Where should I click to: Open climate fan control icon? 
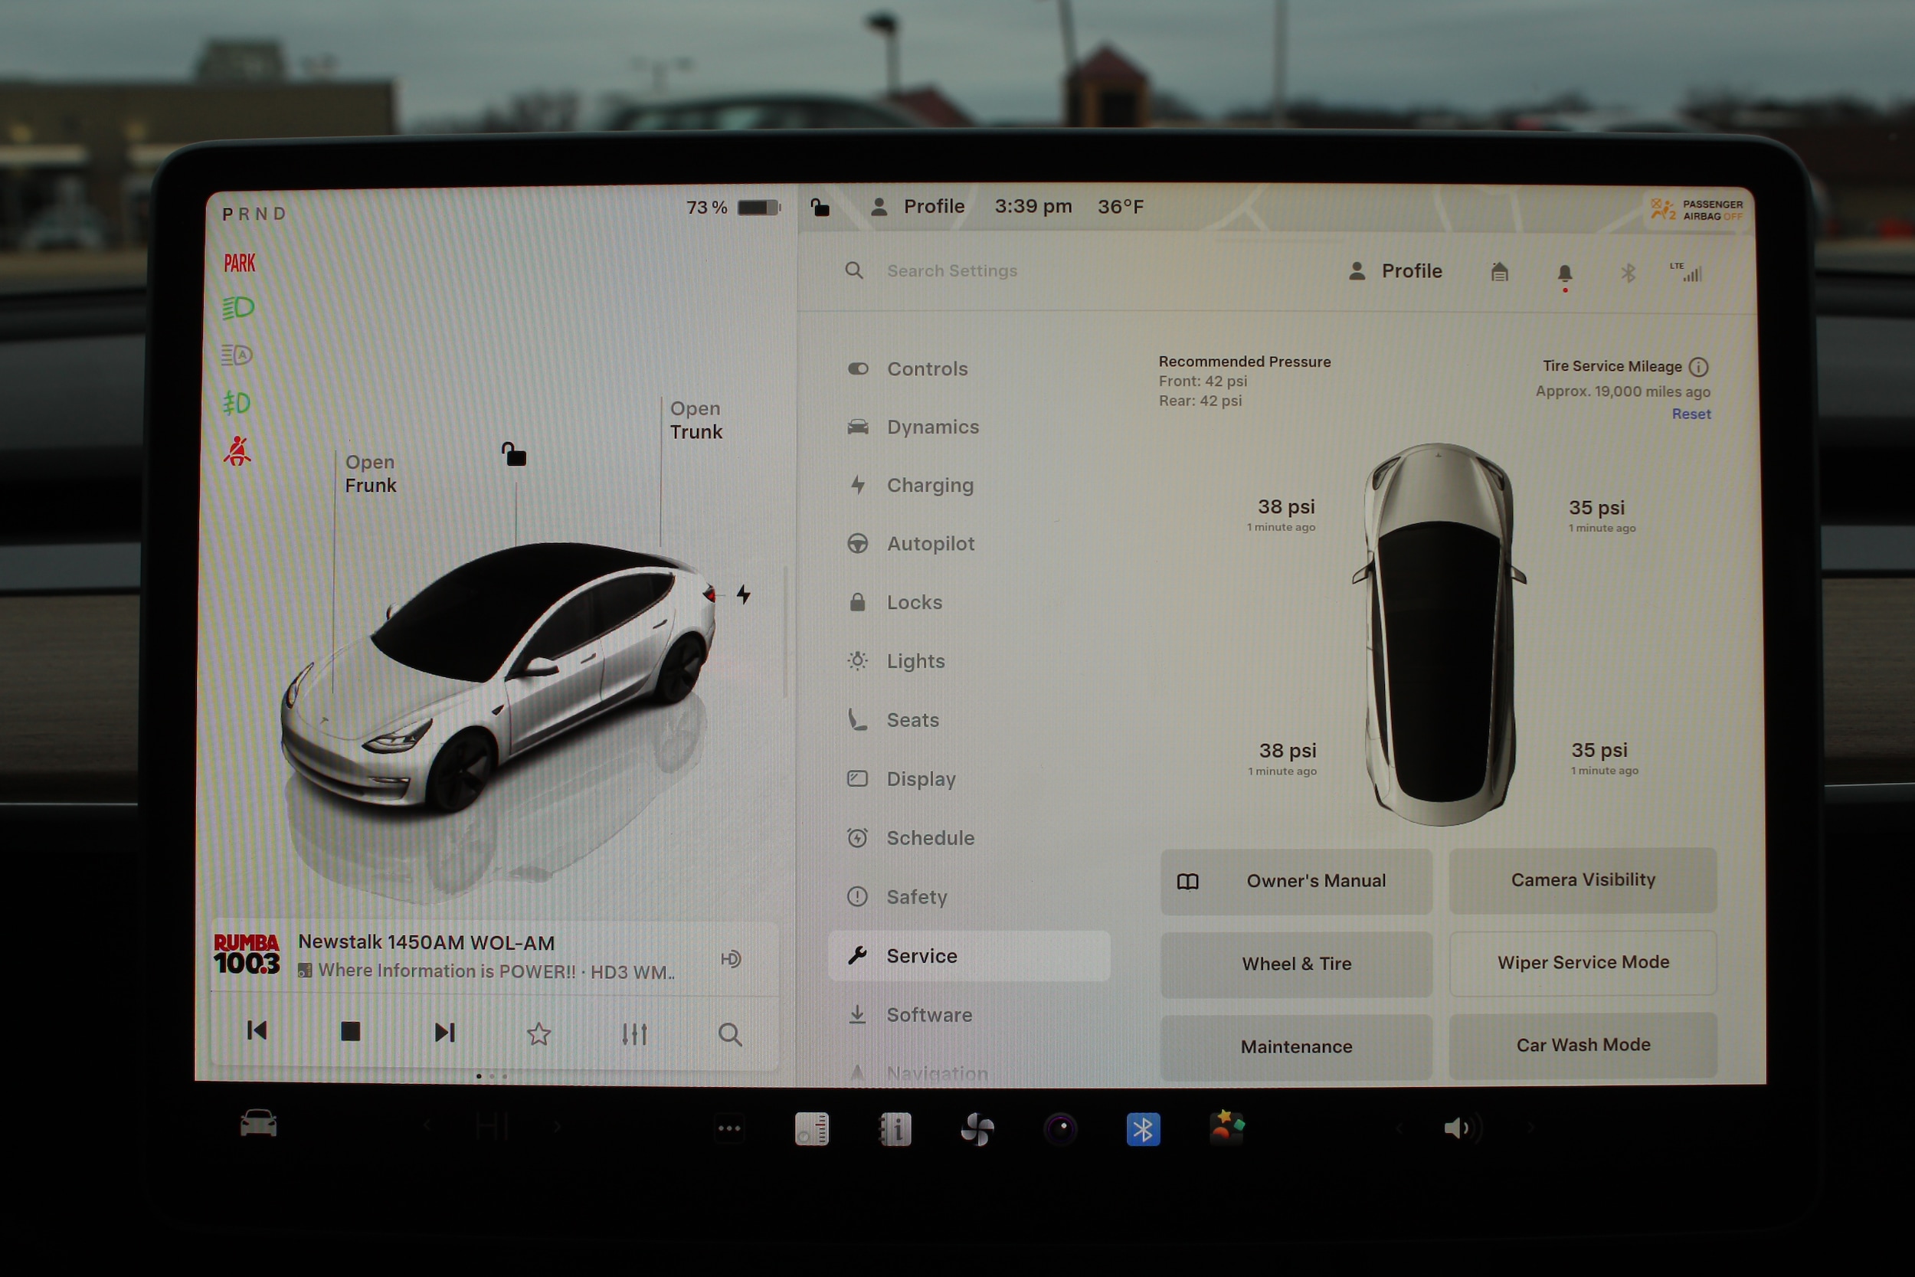(977, 1130)
